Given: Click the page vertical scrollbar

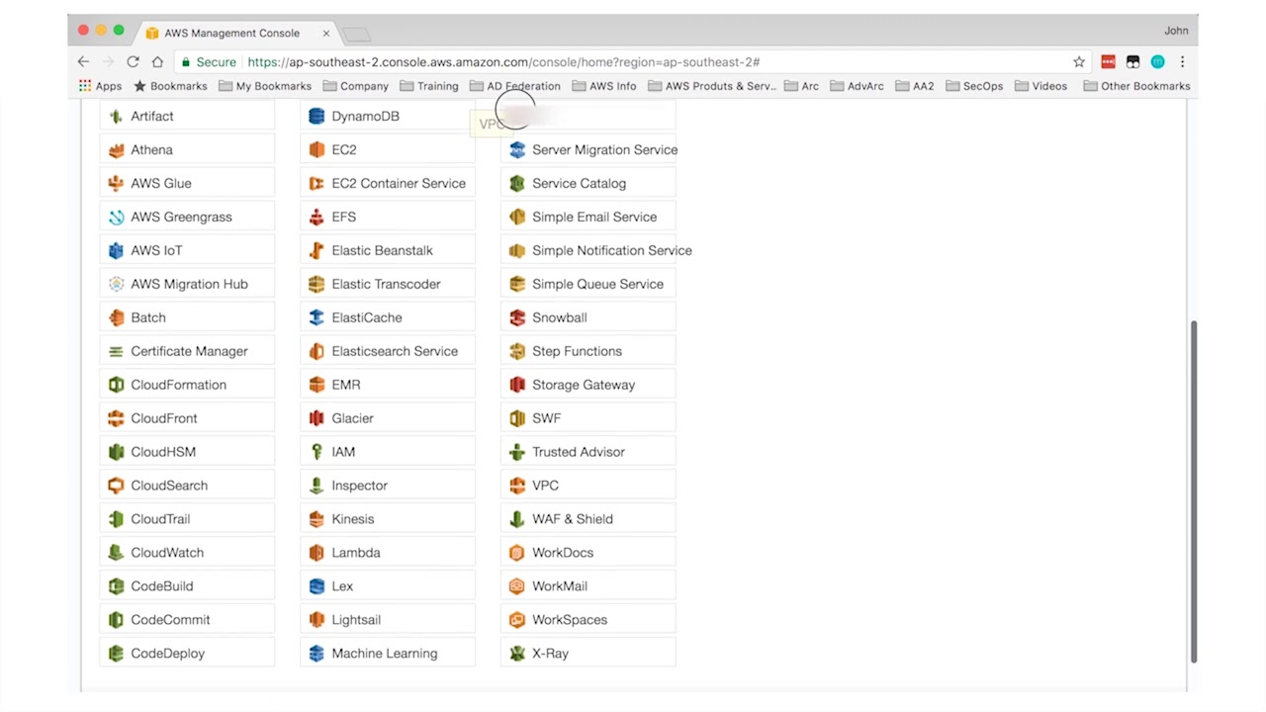Looking at the screenshot, I should click(x=1194, y=491).
